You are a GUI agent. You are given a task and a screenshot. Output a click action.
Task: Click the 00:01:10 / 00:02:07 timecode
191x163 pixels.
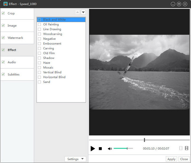click(156, 149)
